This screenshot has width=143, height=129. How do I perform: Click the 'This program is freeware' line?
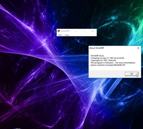pyautogui.click(x=113, y=63)
